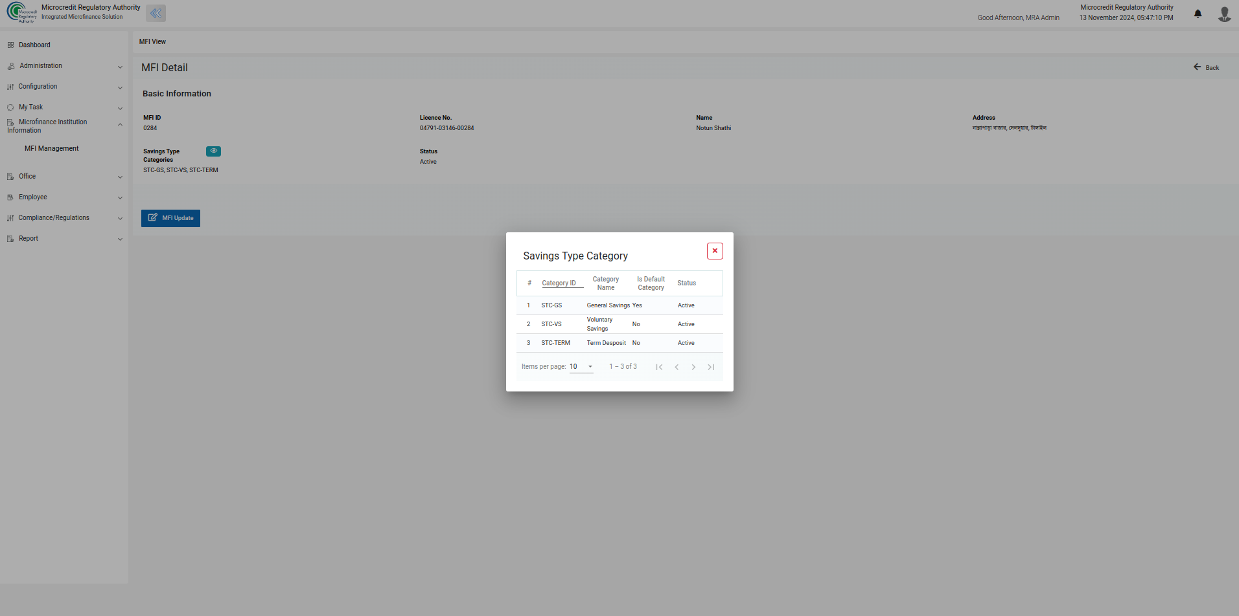Expand the Report menu

tap(64, 239)
